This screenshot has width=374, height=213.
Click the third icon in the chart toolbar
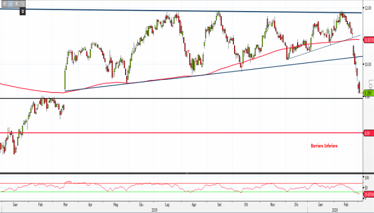pos(15,3)
